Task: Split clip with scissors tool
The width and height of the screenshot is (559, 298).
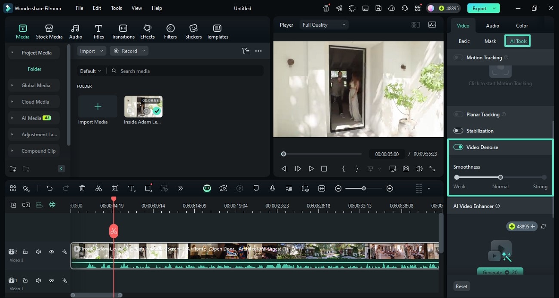Action: click(98, 188)
